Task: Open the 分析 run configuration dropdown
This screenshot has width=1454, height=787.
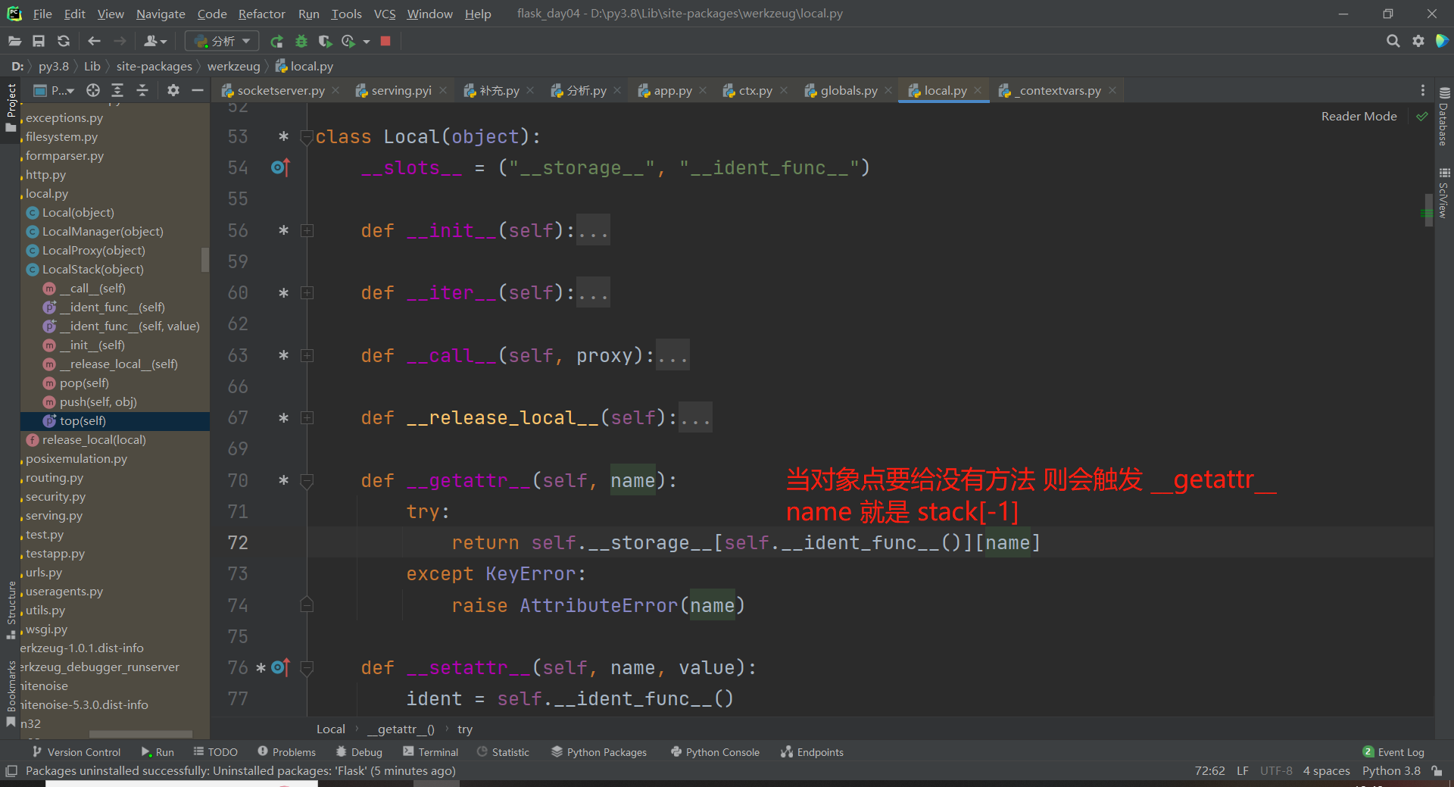Action: 222,41
